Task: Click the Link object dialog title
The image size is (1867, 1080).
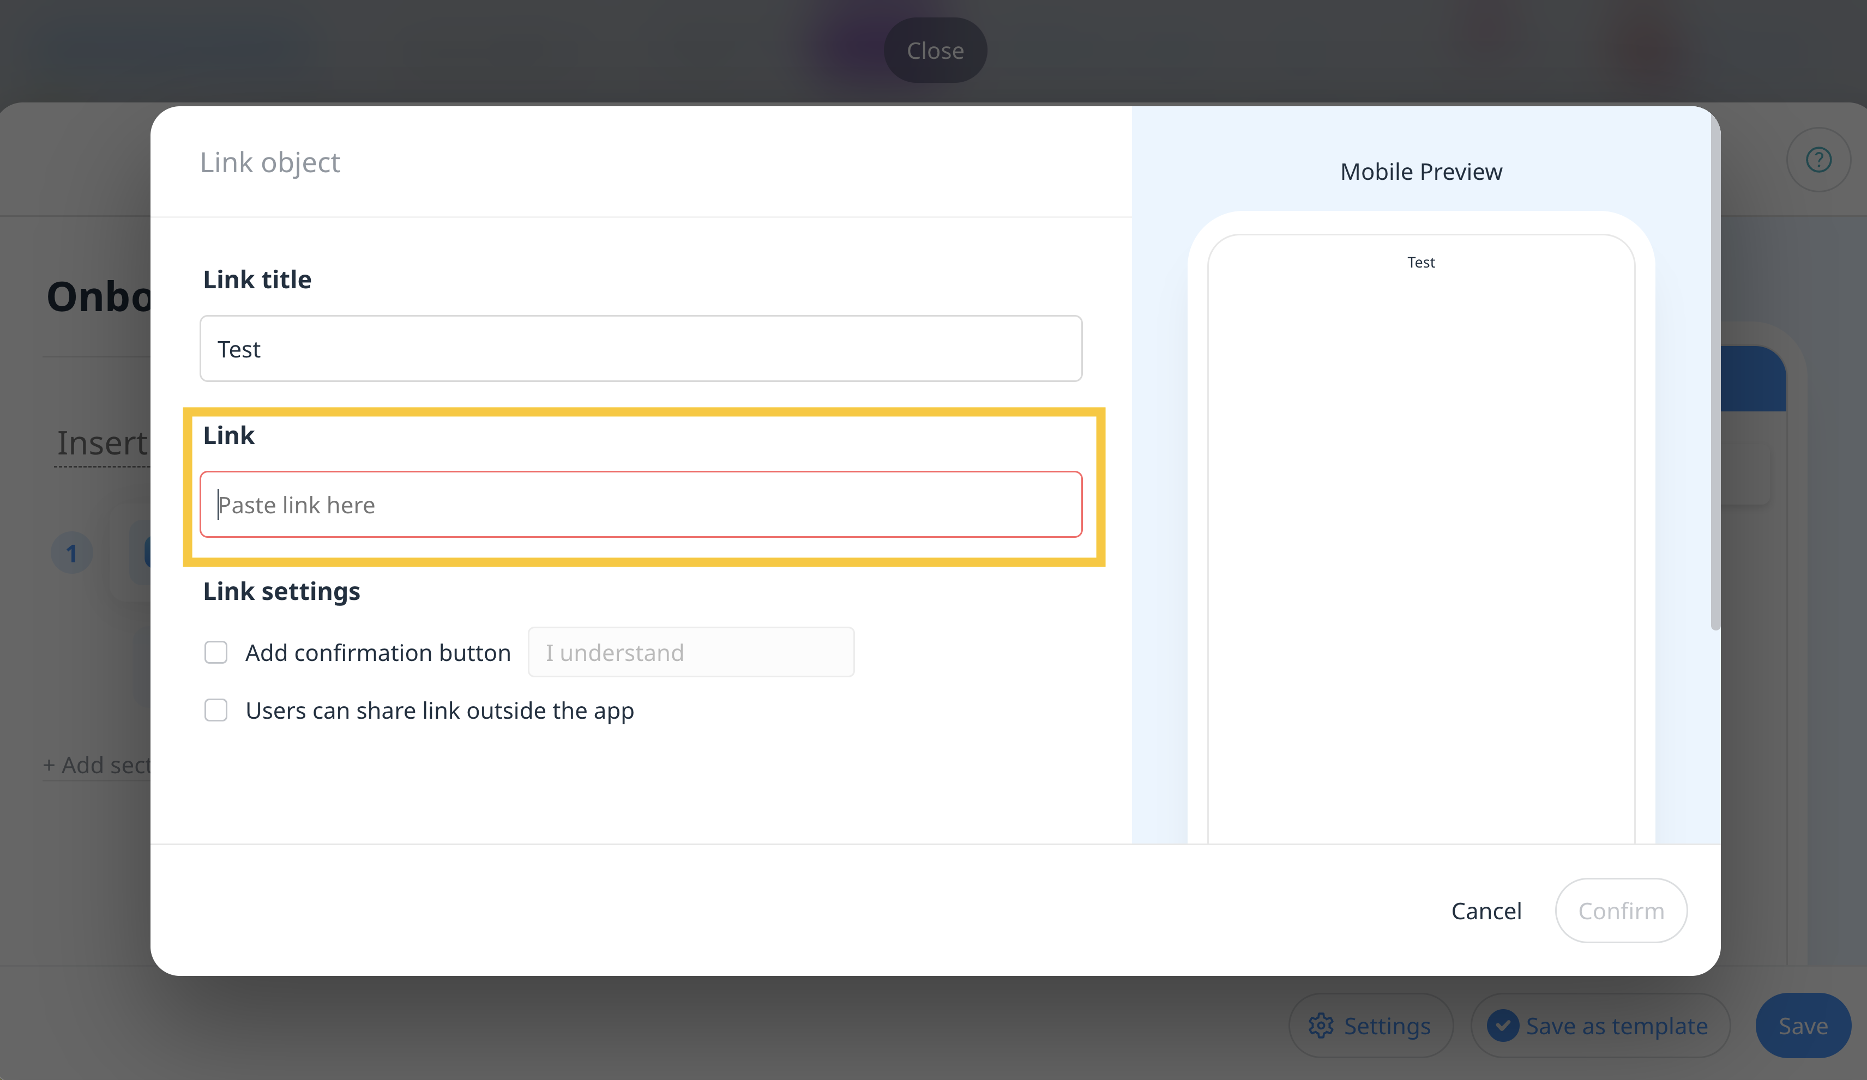Action: pyautogui.click(x=270, y=162)
